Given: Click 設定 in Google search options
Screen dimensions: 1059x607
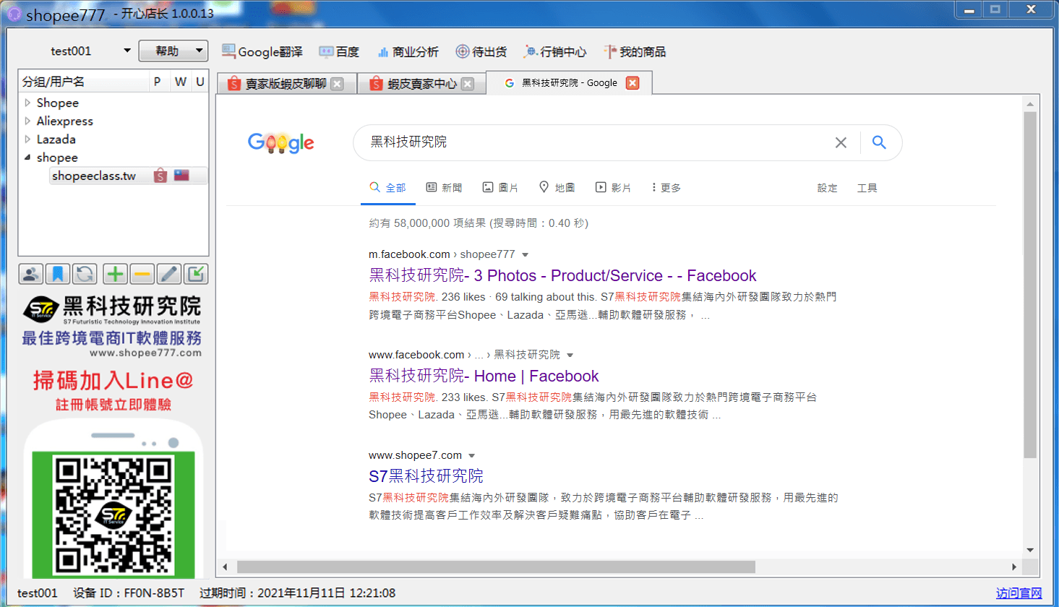Looking at the screenshot, I should (828, 188).
